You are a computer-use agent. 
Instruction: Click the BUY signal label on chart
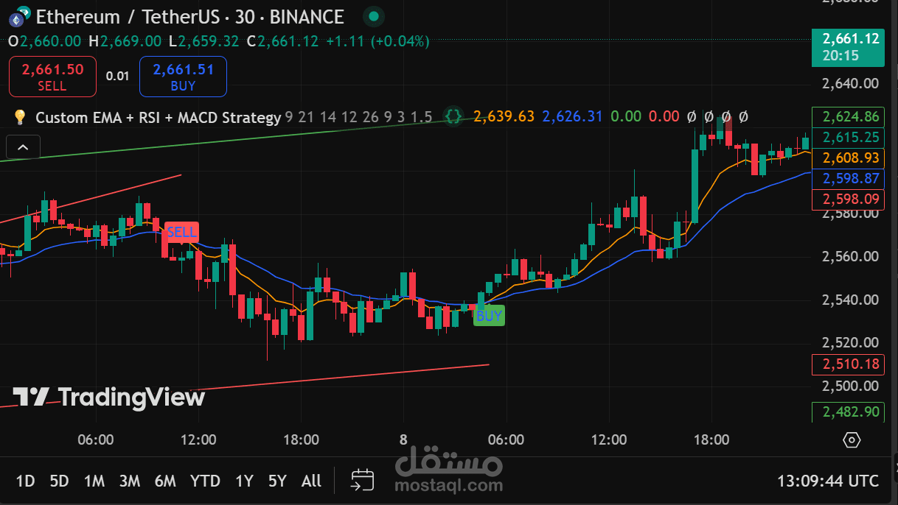pos(489,316)
